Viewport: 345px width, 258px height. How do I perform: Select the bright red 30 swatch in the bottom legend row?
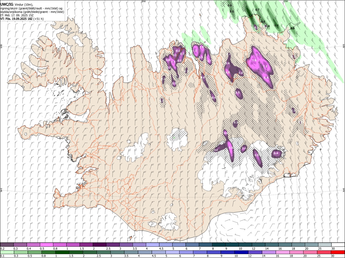(338, 252)
